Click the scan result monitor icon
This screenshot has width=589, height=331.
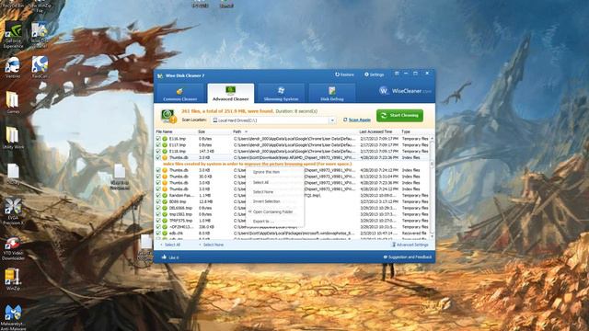(x=168, y=116)
